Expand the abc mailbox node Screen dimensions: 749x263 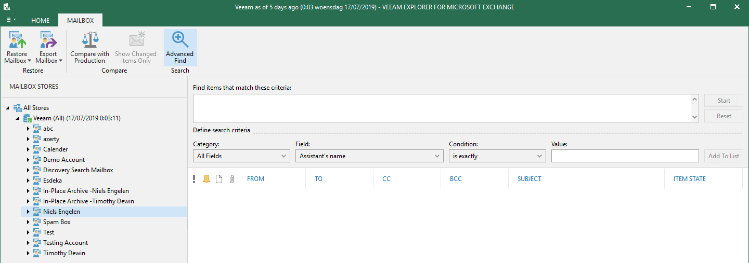[x=28, y=129]
